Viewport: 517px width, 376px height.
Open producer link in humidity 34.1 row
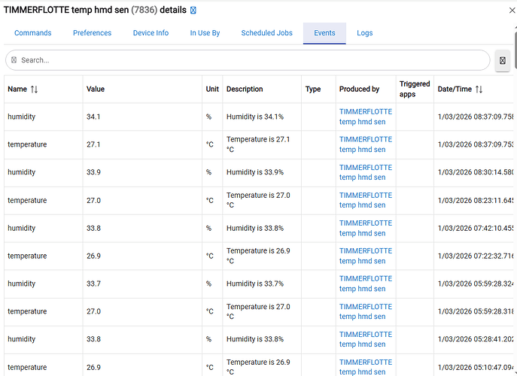pos(365,117)
